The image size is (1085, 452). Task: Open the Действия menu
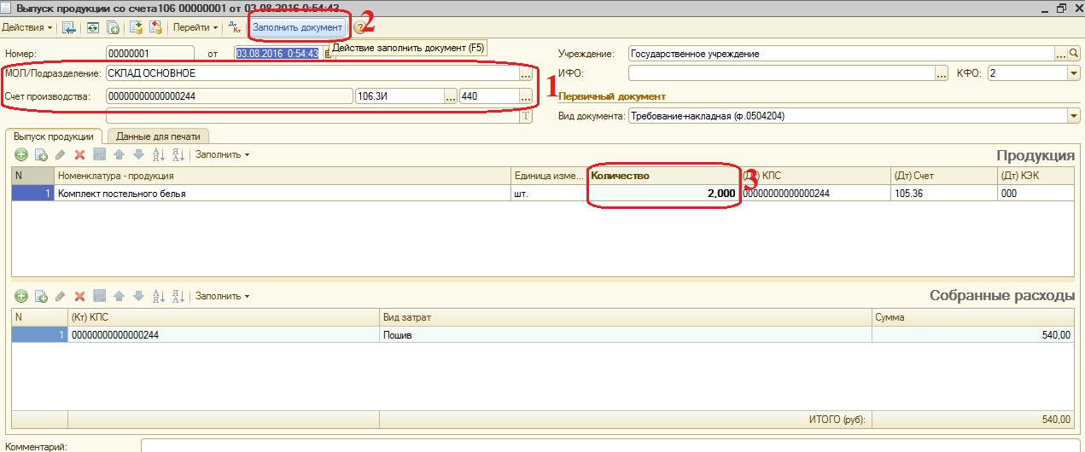coord(27,27)
